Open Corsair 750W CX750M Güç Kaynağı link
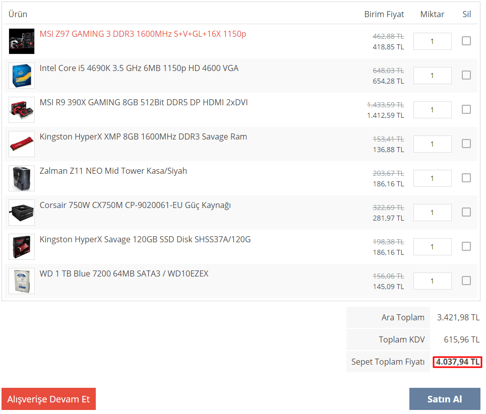Image resolution: width=486 pixels, height=414 pixels. click(x=135, y=205)
